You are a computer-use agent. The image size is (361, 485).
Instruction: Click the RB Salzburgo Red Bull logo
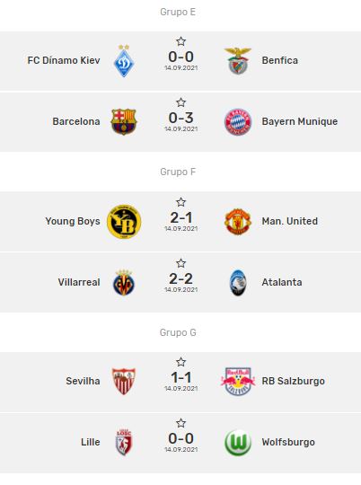click(x=238, y=381)
